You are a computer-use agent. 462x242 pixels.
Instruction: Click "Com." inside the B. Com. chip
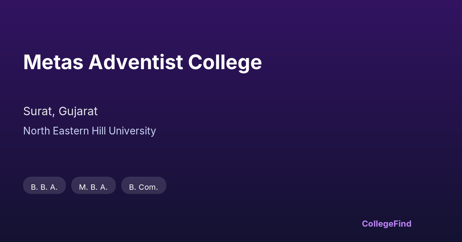[x=148, y=187]
